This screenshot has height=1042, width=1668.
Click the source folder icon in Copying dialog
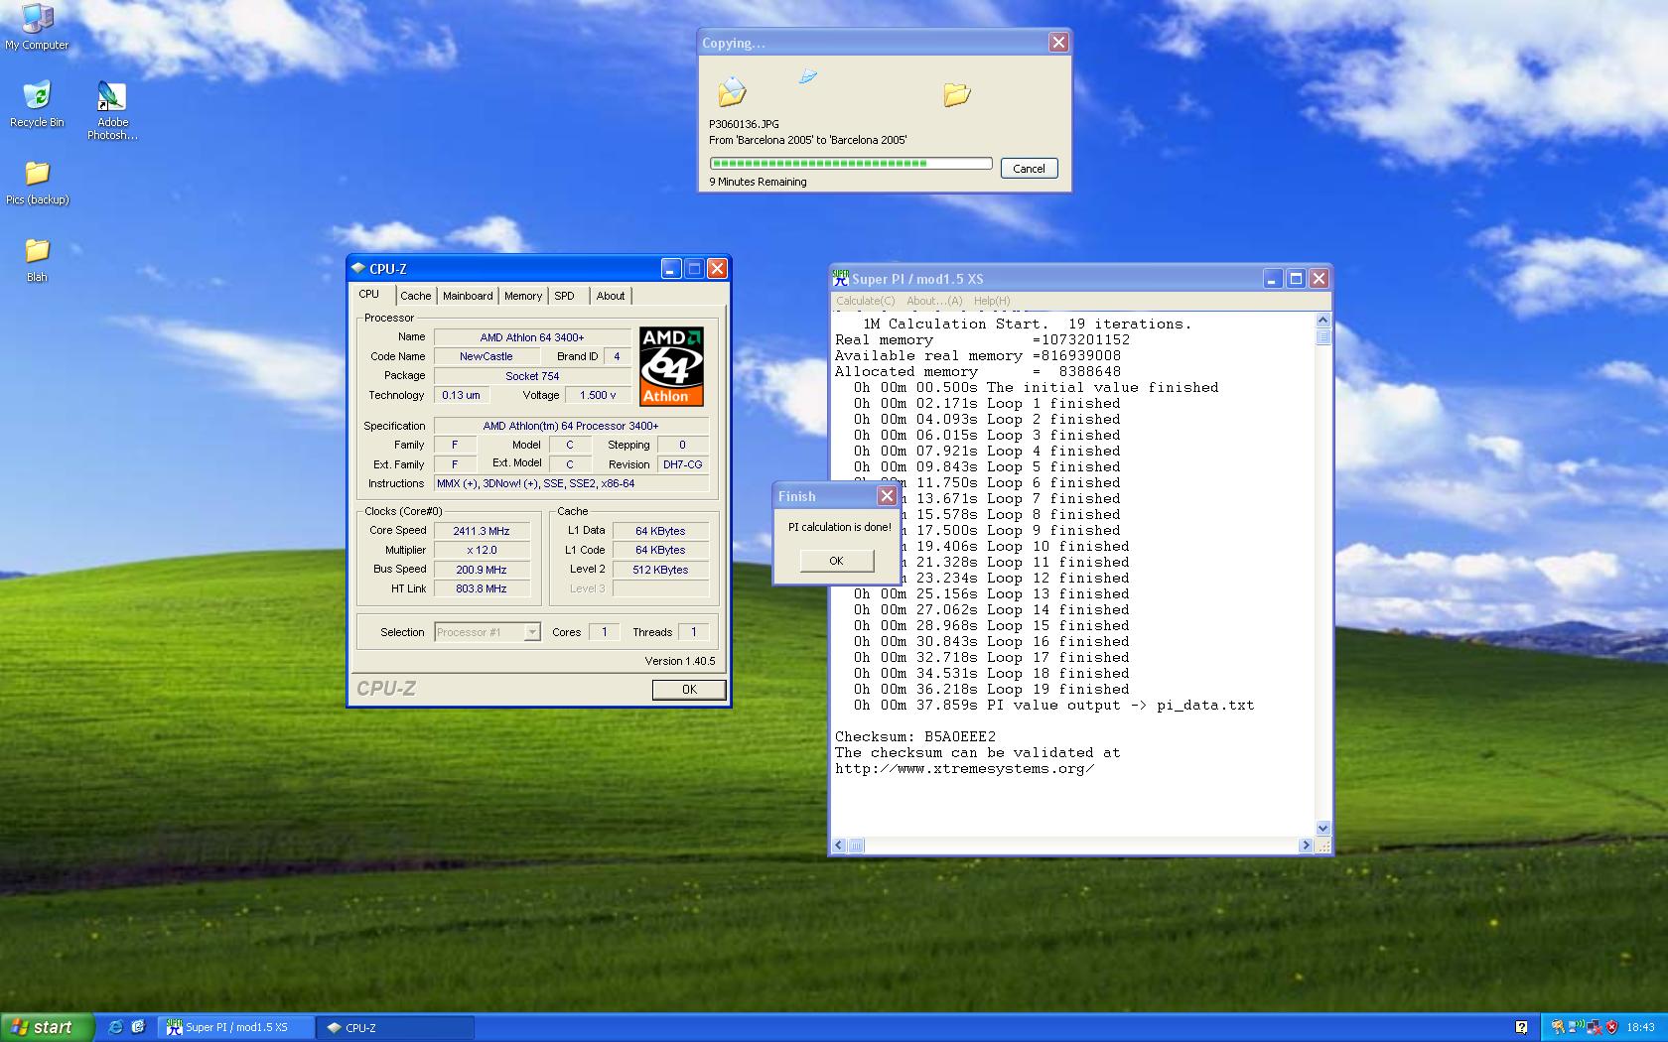(732, 92)
